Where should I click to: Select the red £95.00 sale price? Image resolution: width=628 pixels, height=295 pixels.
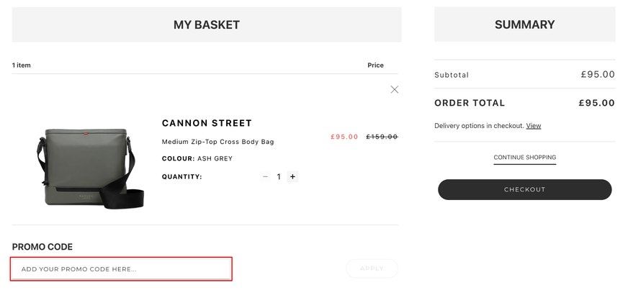click(x=344, y=137)
